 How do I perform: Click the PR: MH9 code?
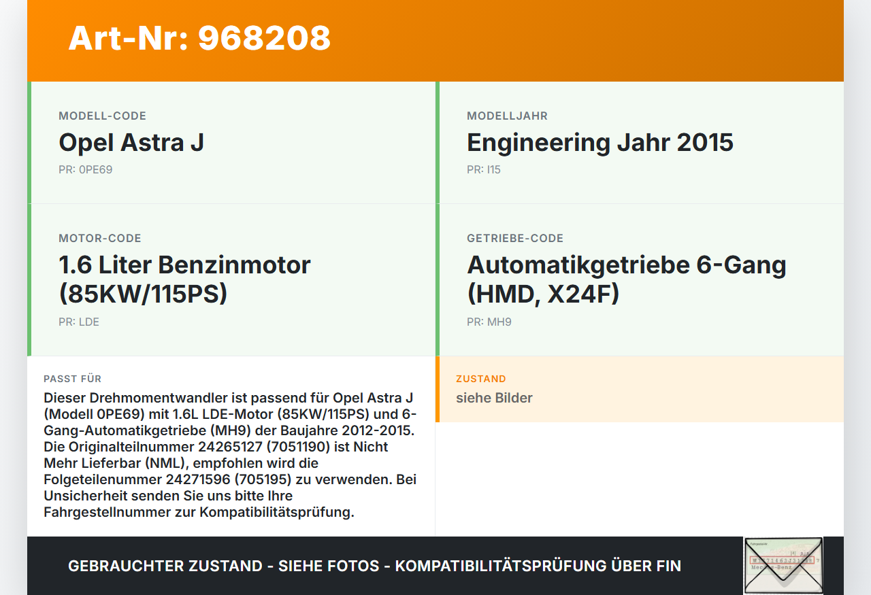pyautogui.click(x=489, y=322)
